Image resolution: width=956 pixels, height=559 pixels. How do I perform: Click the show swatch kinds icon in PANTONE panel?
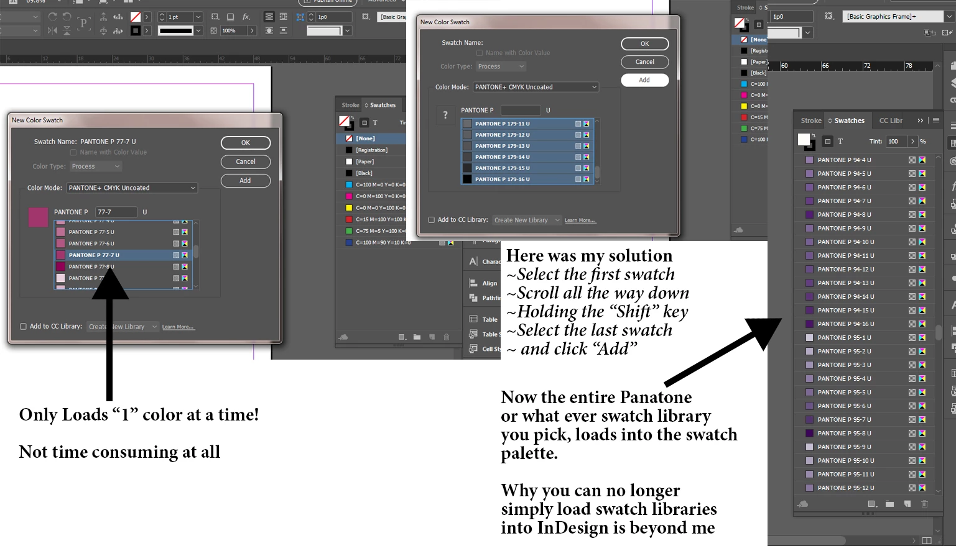(872, 504)
